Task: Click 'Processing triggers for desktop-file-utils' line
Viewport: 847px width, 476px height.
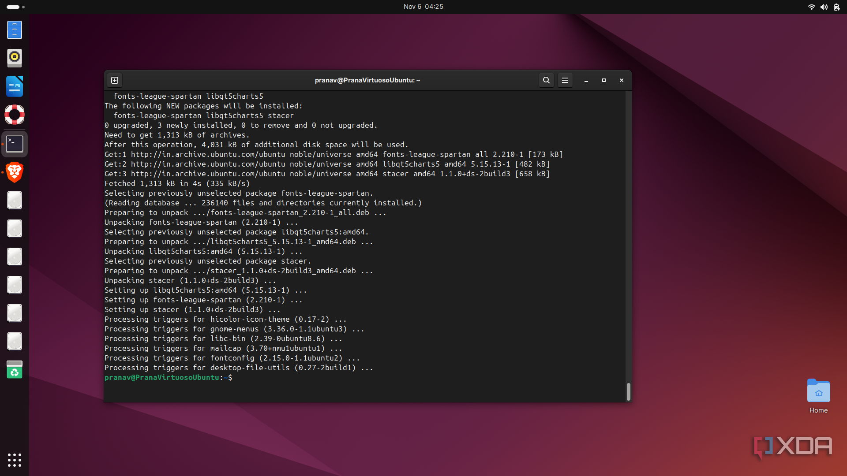Action: click(x=239, y=368)
